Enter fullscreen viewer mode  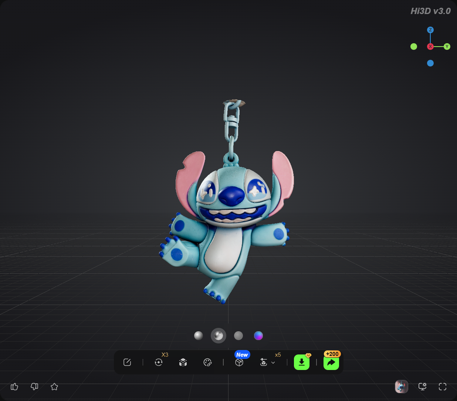(443, 387)
